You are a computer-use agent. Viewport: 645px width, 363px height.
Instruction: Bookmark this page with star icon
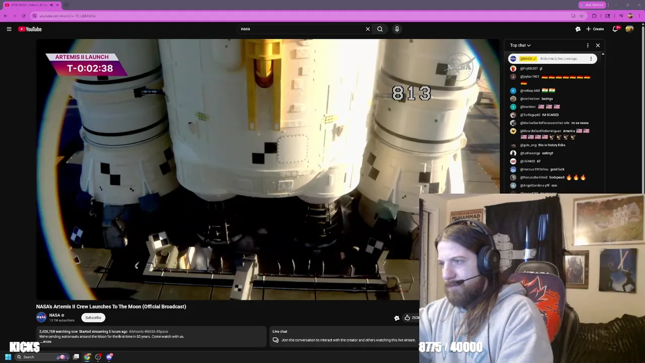click(x=581, y=16)
